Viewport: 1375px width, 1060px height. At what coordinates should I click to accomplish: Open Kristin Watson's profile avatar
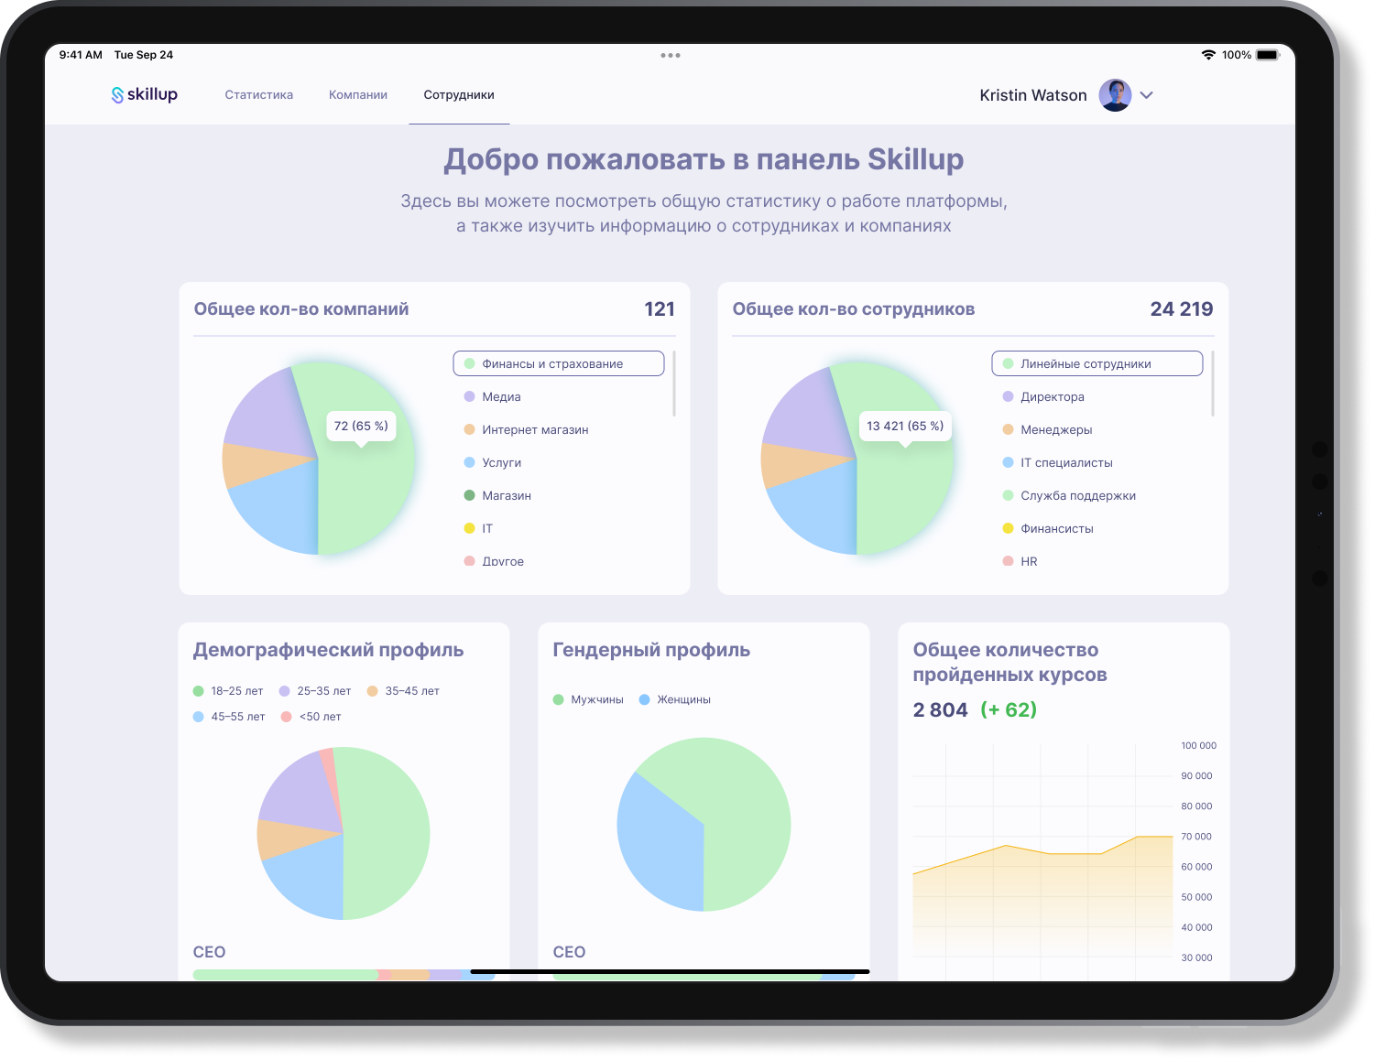pyautogui.click(x=1115, y=95)
